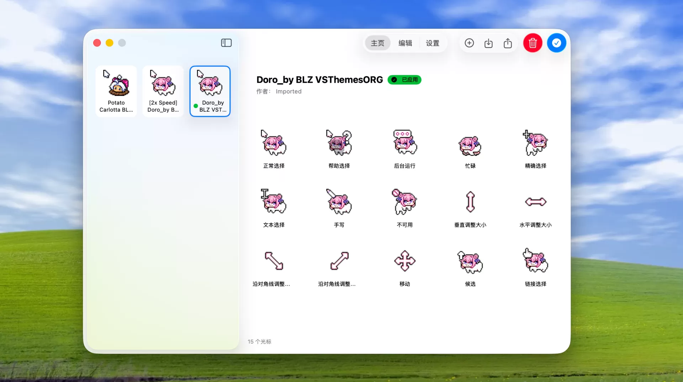Switch to the 主页 tab
Image resolution: width=683 pixels, height=382 pixels.
tap(377, 43)
